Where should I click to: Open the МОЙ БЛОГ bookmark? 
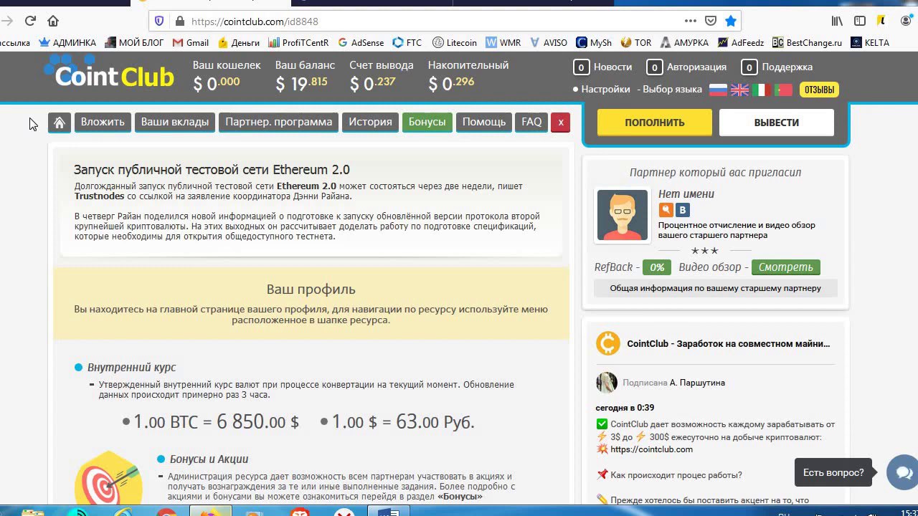coord(135,42)
